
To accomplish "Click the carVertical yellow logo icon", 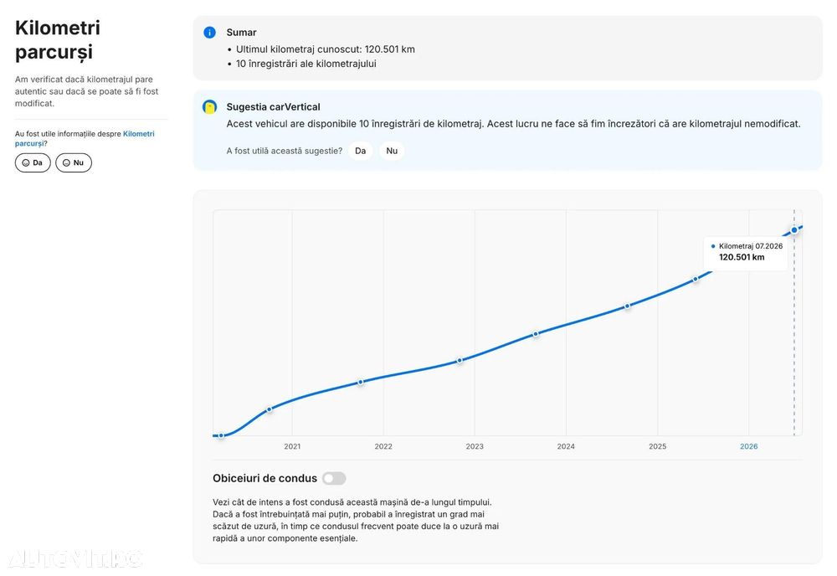I will (x=210, y=107).
